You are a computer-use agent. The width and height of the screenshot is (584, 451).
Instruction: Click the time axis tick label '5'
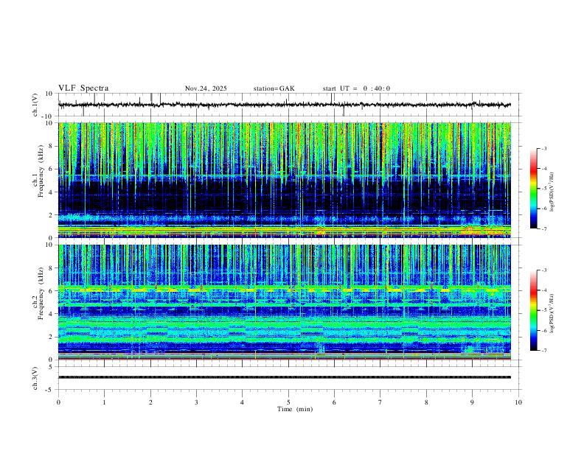(288, 402)
